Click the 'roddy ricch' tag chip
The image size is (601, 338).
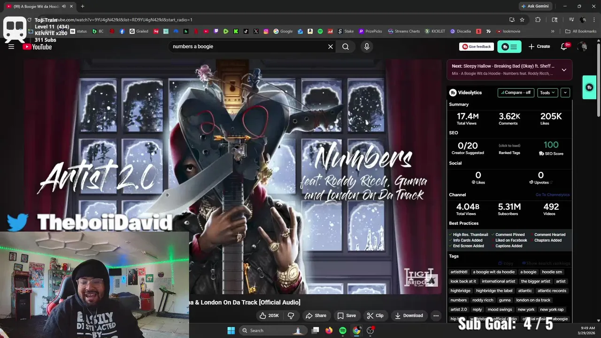[483, 300]
